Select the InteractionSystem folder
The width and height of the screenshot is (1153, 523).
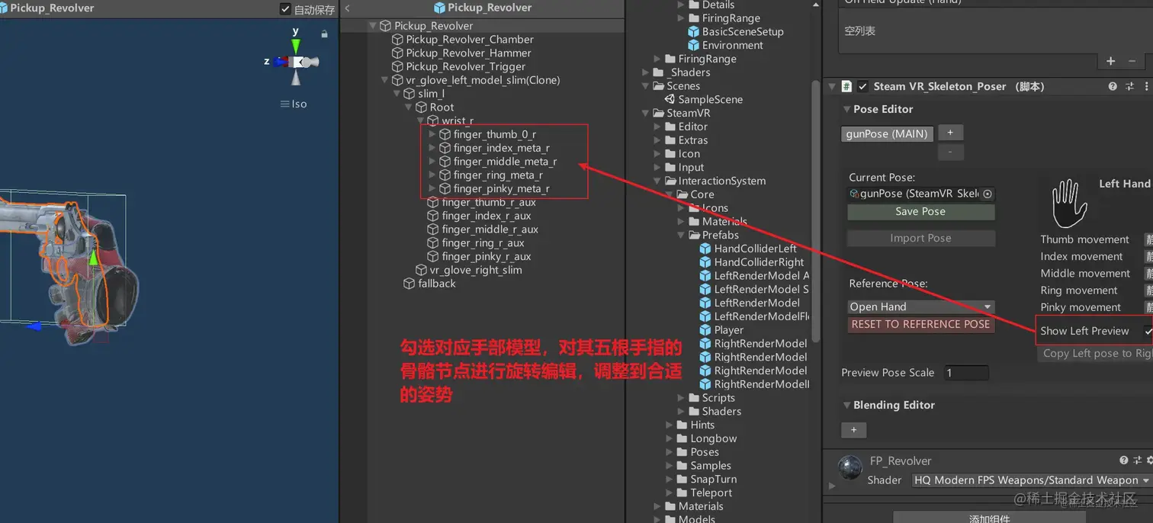point(722,181)
